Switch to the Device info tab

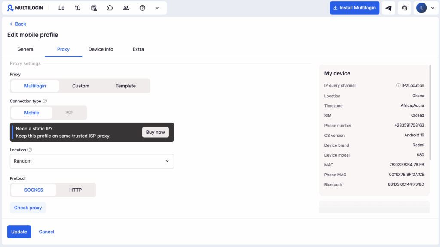tap(101, 49)
